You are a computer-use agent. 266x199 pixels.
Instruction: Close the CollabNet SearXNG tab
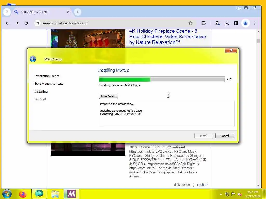pos(68,12)
